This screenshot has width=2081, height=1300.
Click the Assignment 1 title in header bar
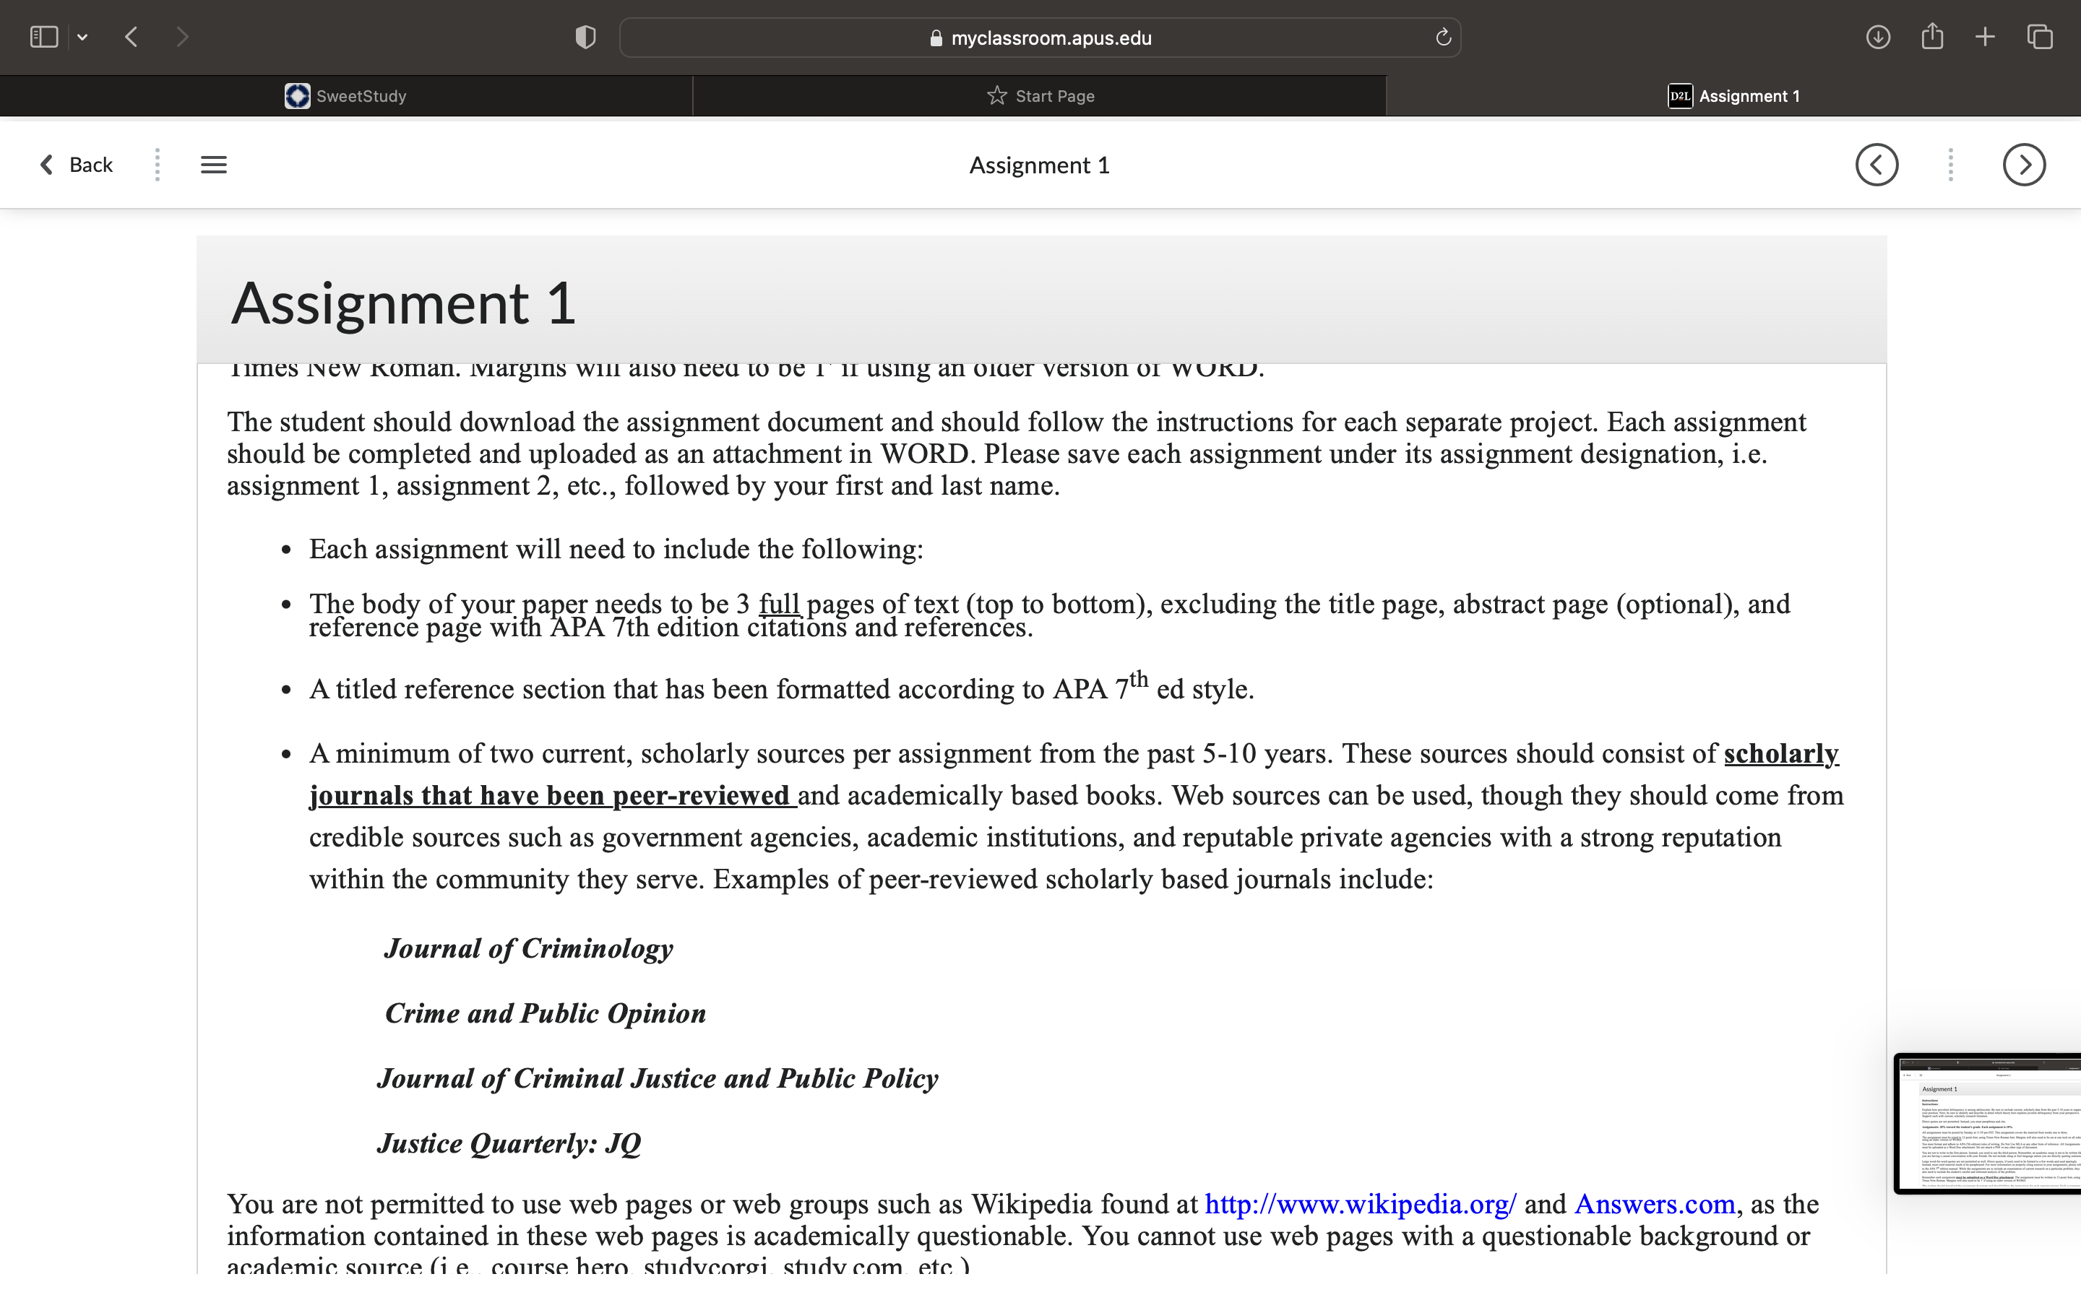[x=1040, y=165]
